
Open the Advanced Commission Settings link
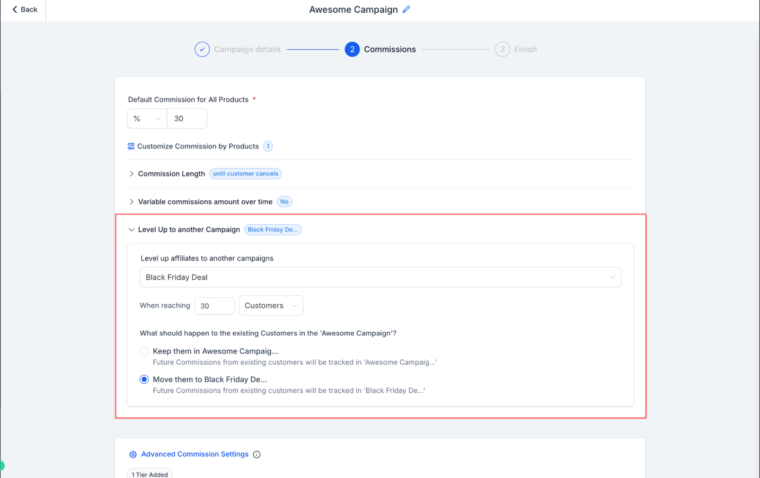click(x=195, y=454)
